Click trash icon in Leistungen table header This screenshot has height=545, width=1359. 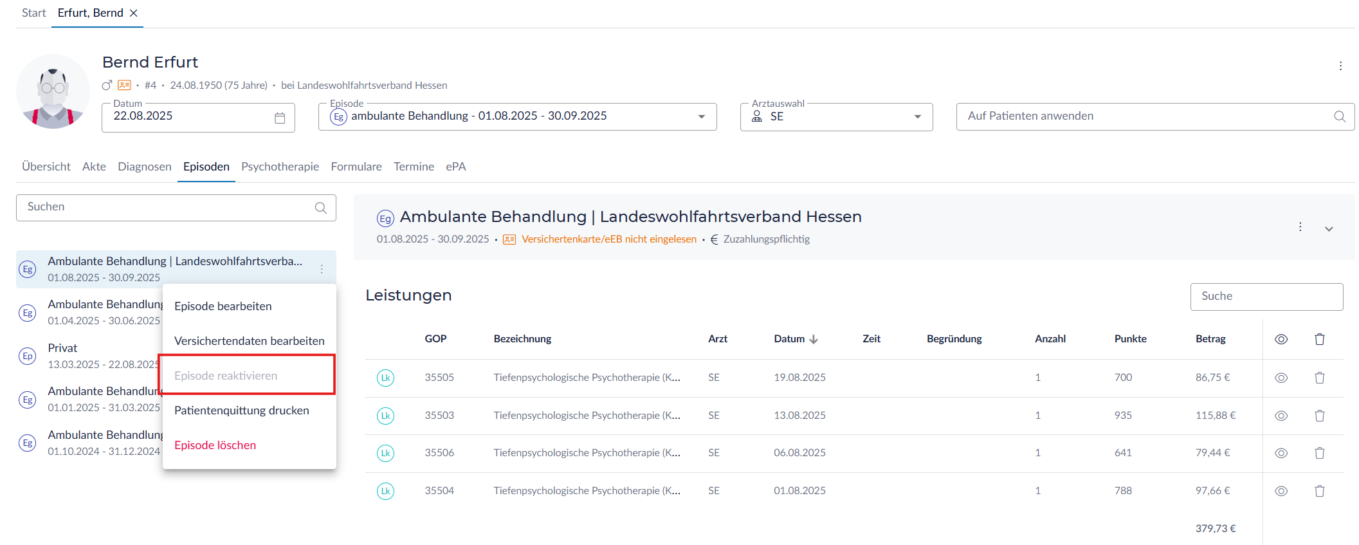pos(1319,339)
